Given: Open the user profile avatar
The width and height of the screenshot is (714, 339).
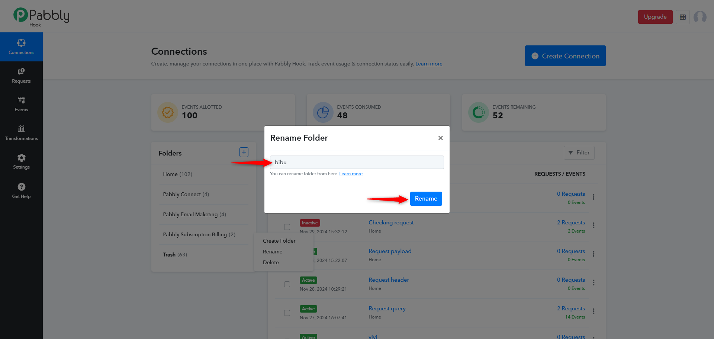Looking at the screenshot, I should (x=700, y=17).
